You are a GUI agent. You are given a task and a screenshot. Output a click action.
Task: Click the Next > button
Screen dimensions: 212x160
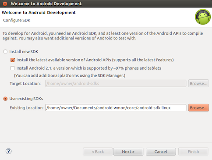click(x=128, y=152)
